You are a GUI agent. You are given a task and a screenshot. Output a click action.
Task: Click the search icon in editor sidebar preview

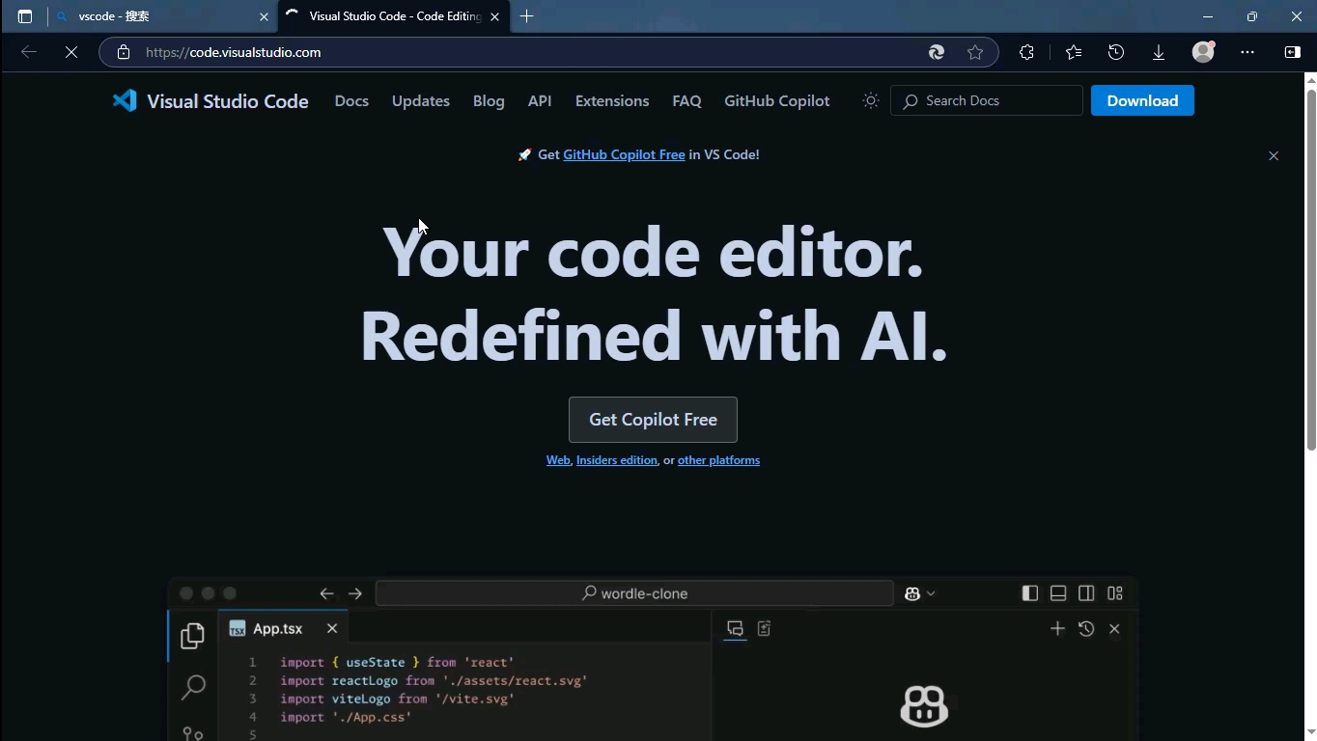[193, 687]
